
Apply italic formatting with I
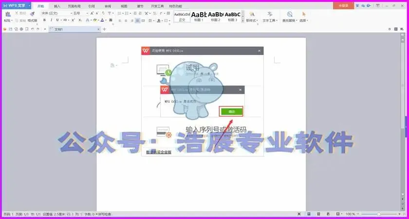tap(51, 20)
